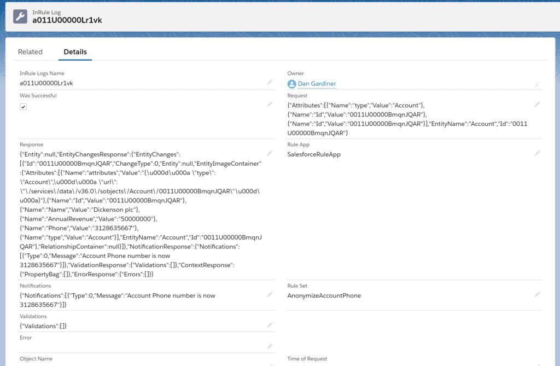Edit the Rule Set field pencil icon
Screen dimensions: 560x366
[537, 294]
